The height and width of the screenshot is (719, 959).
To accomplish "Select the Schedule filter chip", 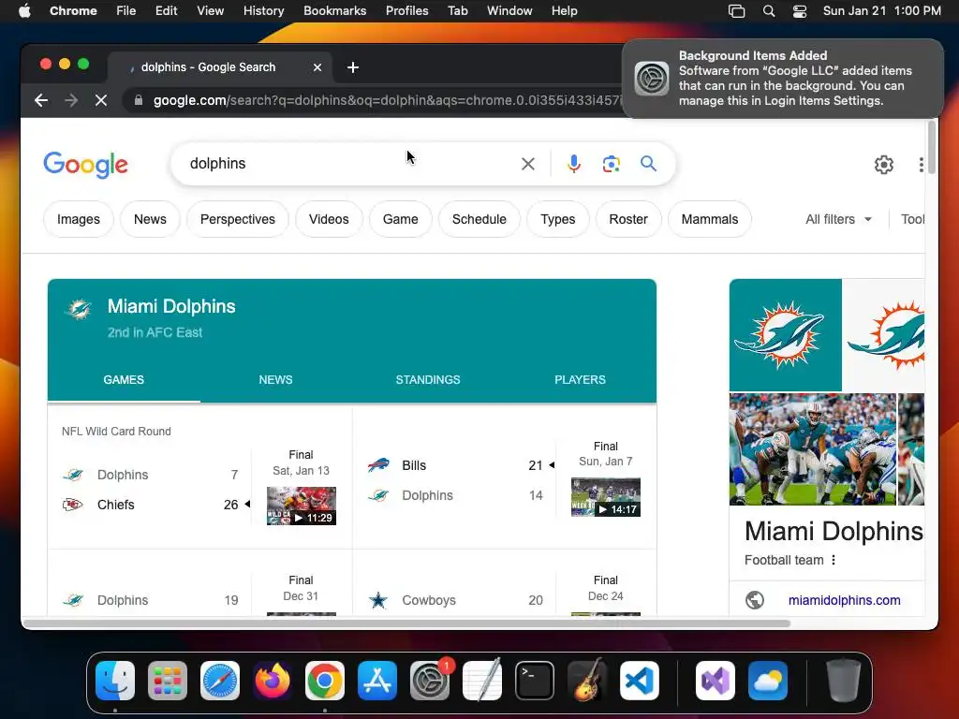I will 479,219.
